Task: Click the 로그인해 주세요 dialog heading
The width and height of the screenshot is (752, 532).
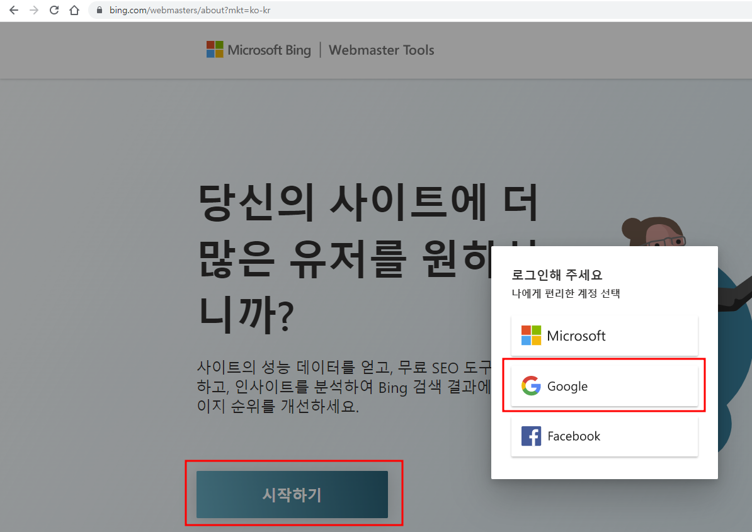Action: (557, 275)
